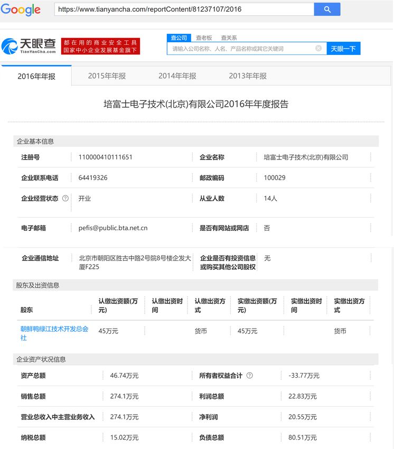Click the 认缴出资方式 column header
The width and height of the screenshot is (394, 449).
coord(210,305)
